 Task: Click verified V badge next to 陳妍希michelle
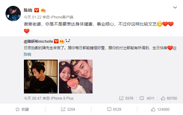coord(56,41)
